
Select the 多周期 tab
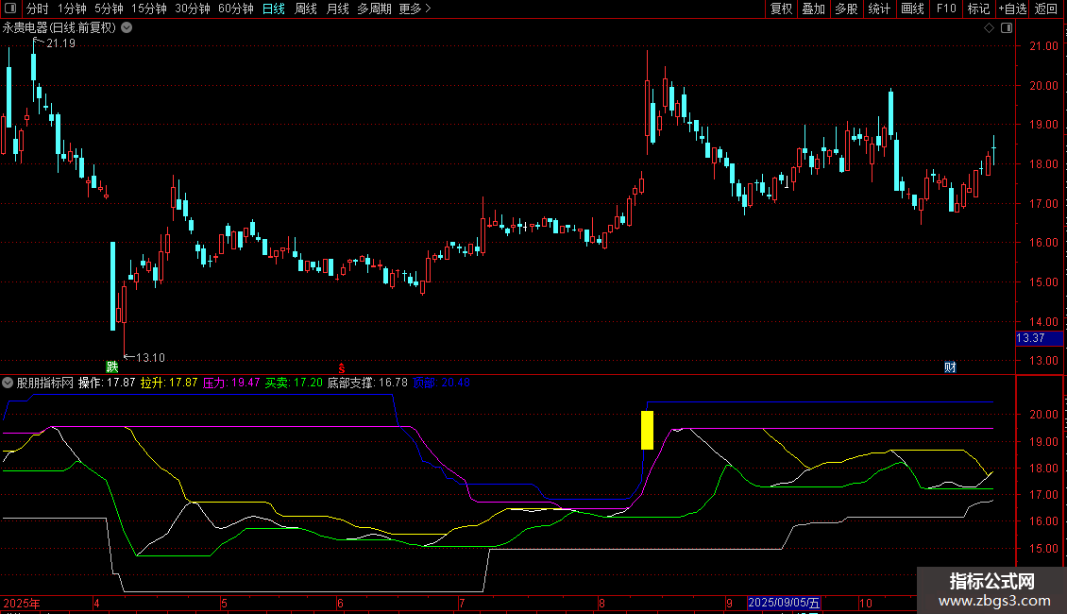375,9
